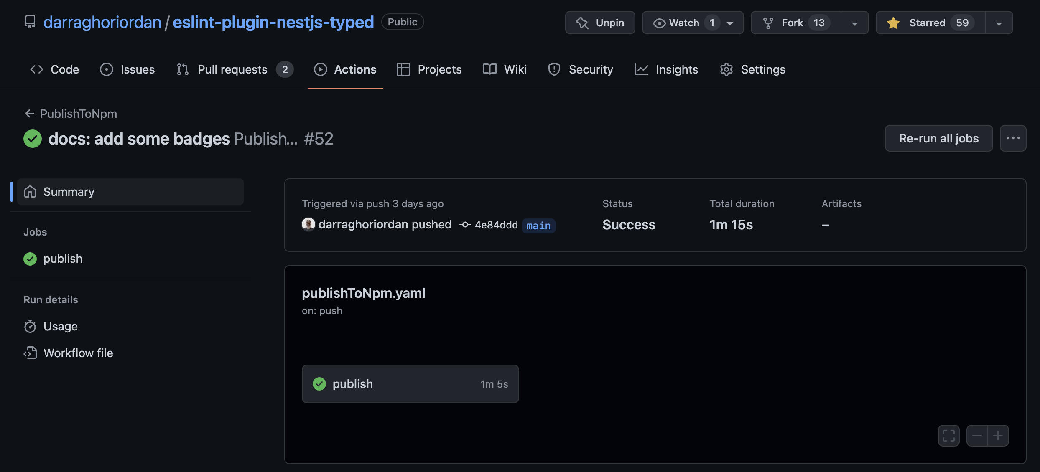Screen dimensions: 1040x472
Task: Click the home icon beside Summary
Action: 30,192
